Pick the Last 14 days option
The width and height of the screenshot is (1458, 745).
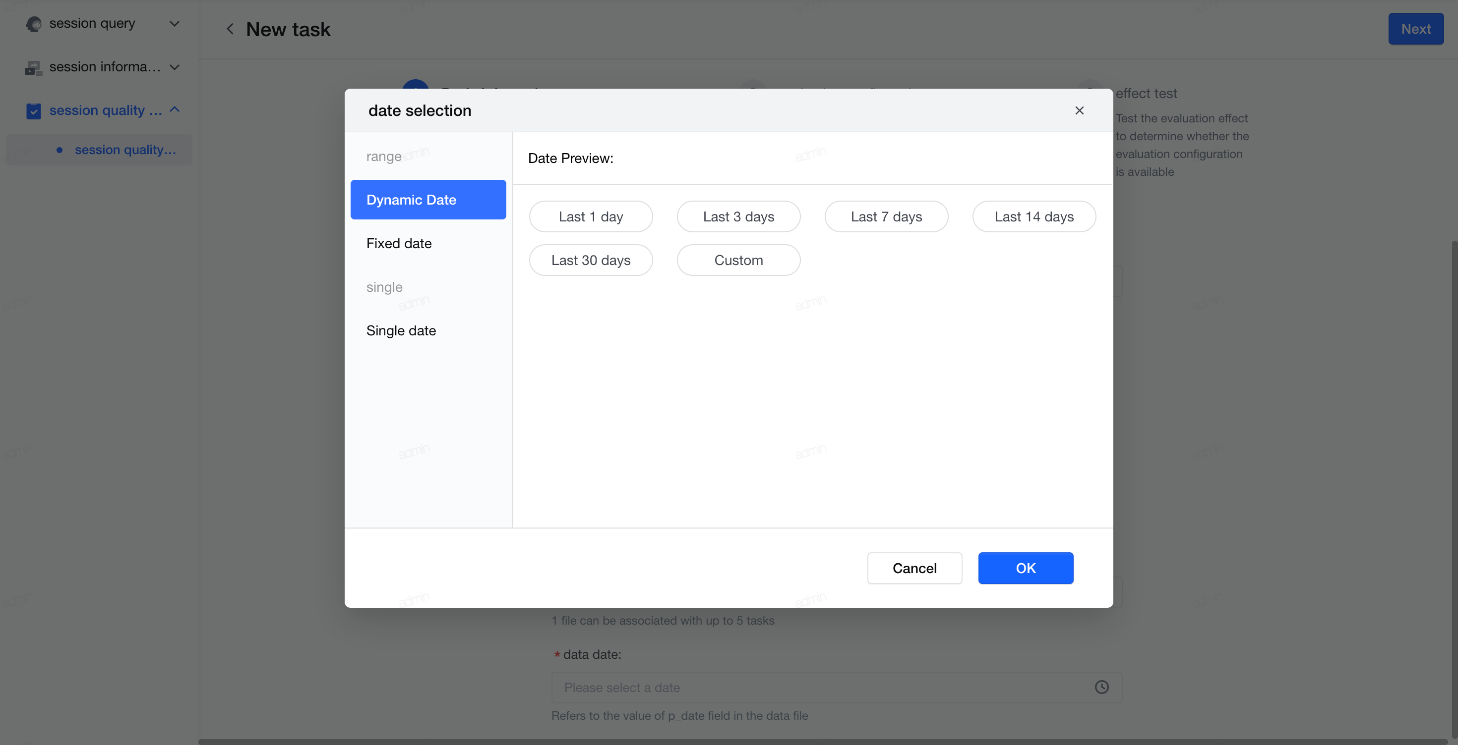1033,216
